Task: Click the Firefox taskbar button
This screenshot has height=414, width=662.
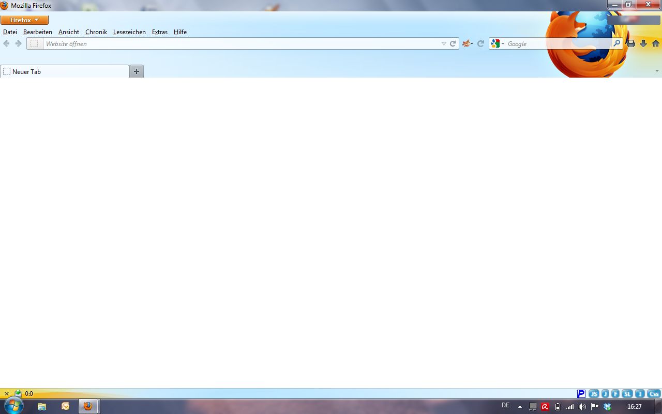Action: coord(89,406)
